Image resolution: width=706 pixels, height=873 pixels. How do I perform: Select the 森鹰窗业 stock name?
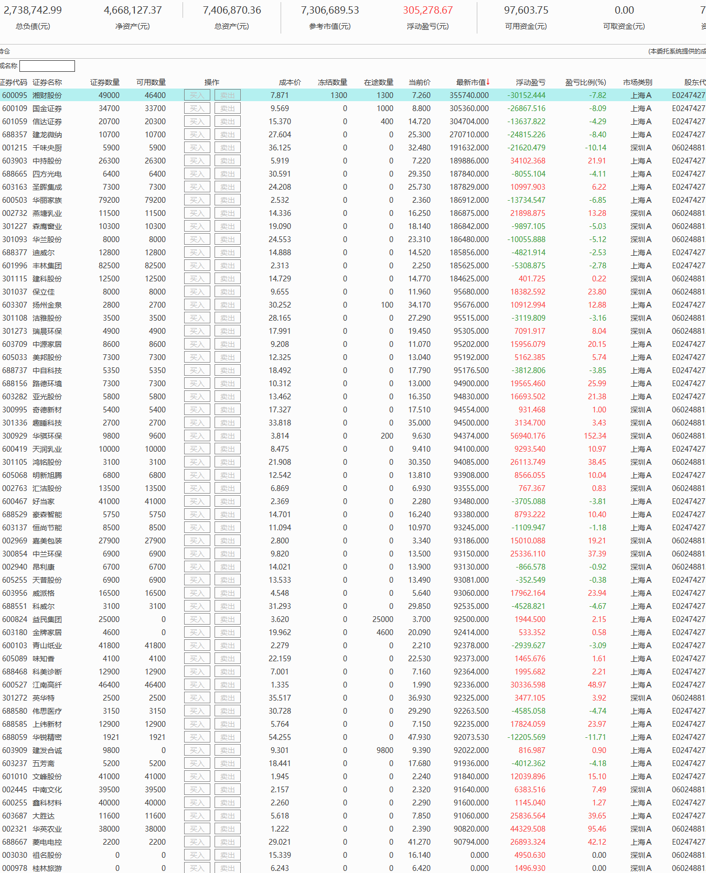tap(47, 226)
